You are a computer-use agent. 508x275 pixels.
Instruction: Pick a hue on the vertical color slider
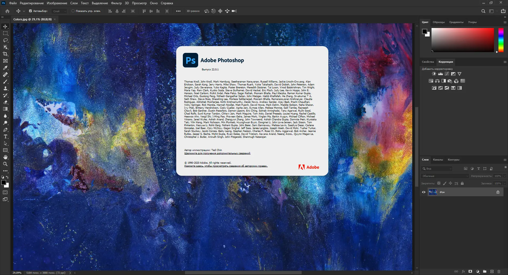click(x=501, y=40)
